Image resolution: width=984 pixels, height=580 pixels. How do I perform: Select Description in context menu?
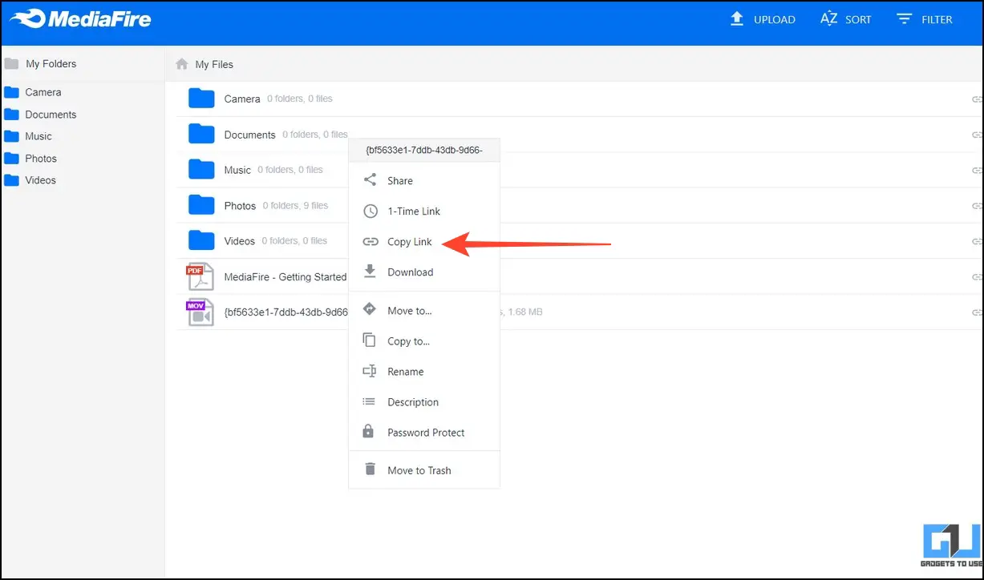pos(424,402)
